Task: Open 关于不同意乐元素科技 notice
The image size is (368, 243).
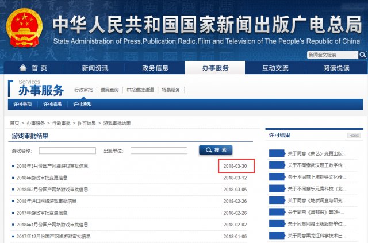Action: pos(317,189)
